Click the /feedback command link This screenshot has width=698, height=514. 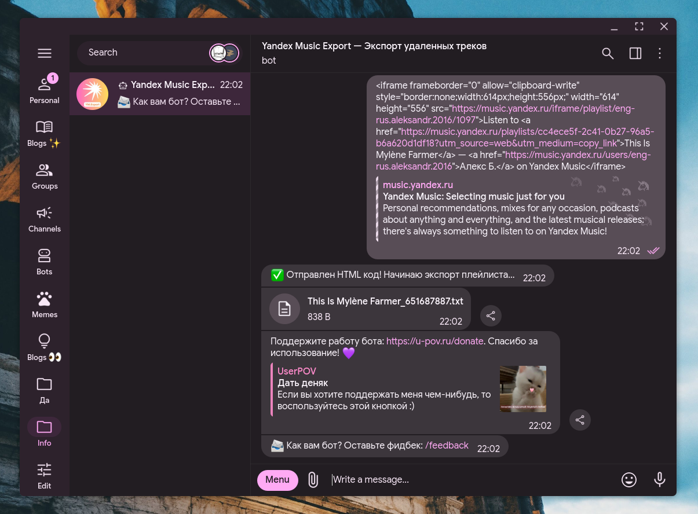click(x=447, y=445)
